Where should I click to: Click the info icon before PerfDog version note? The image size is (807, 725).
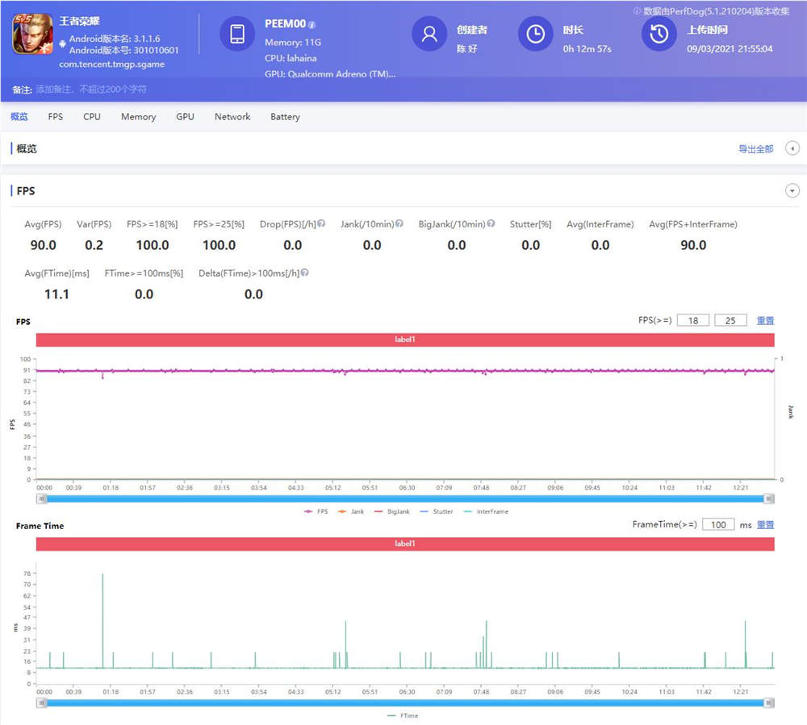[638, 10]
